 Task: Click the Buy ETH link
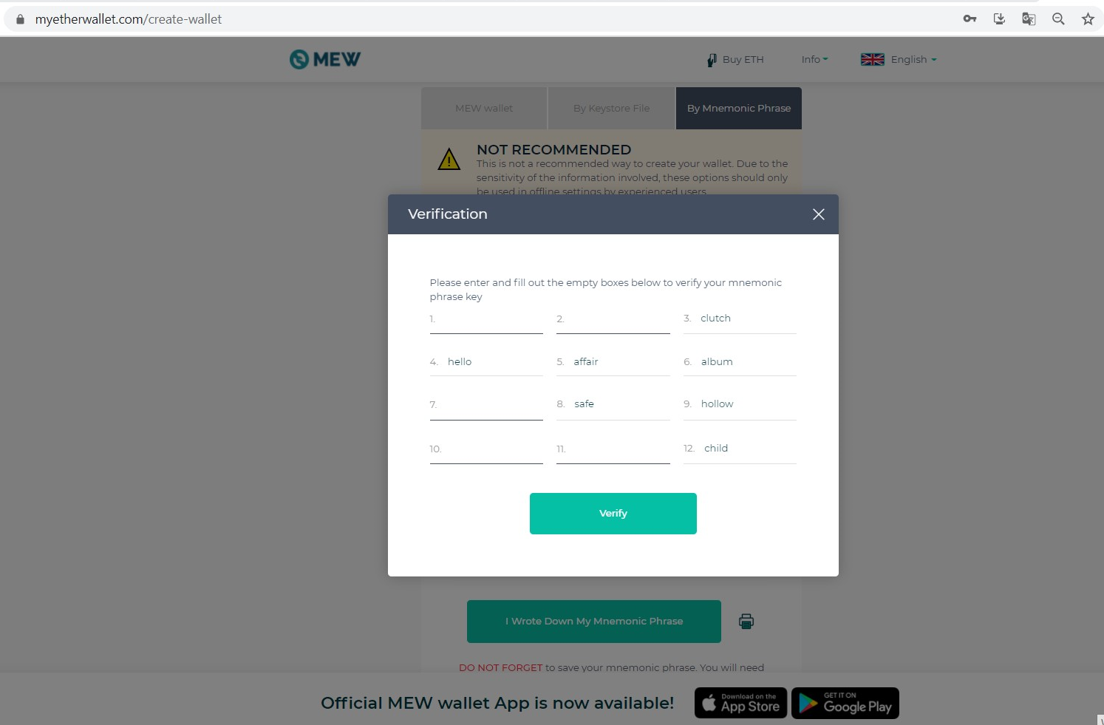[735, 60]
